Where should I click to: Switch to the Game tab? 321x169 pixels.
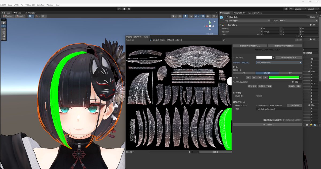coord(17,13)
